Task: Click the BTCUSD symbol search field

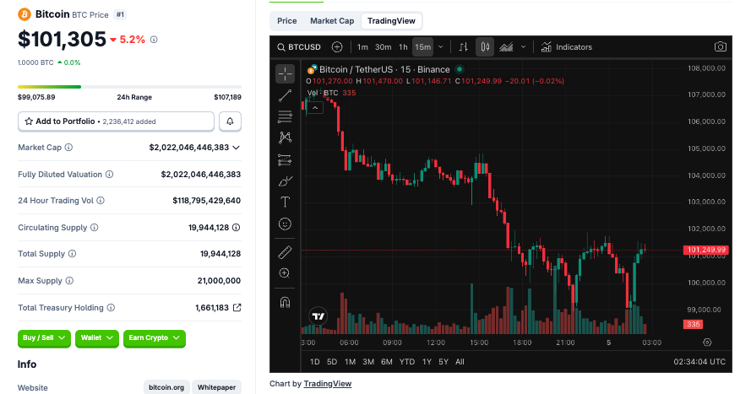Action: (x=304, y=47)
